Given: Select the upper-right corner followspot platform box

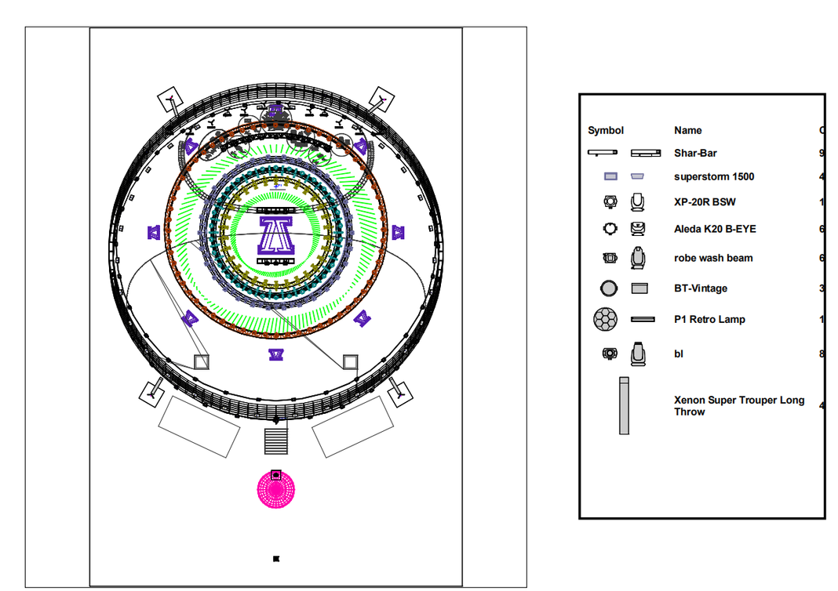Looking at the screenshot, I should pyautogui.click(x=382, y=100).
